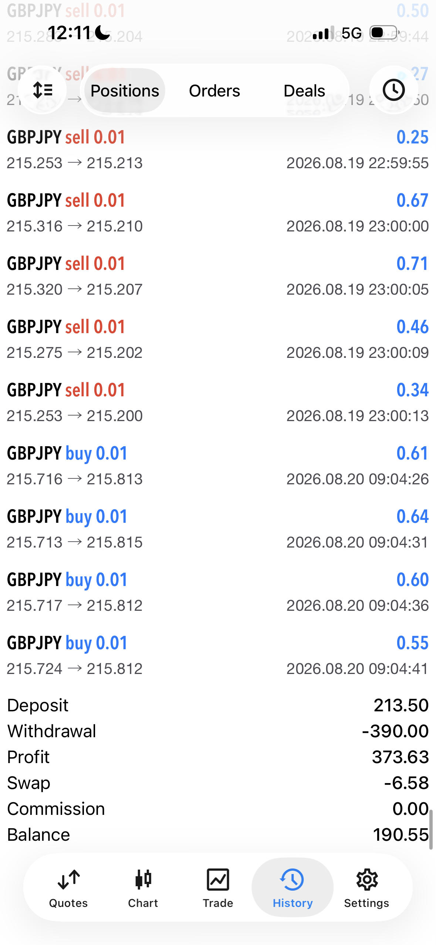The image size is (436, 945).
Task: Switch to the Positions segment
Action: [x=125, y=91]
